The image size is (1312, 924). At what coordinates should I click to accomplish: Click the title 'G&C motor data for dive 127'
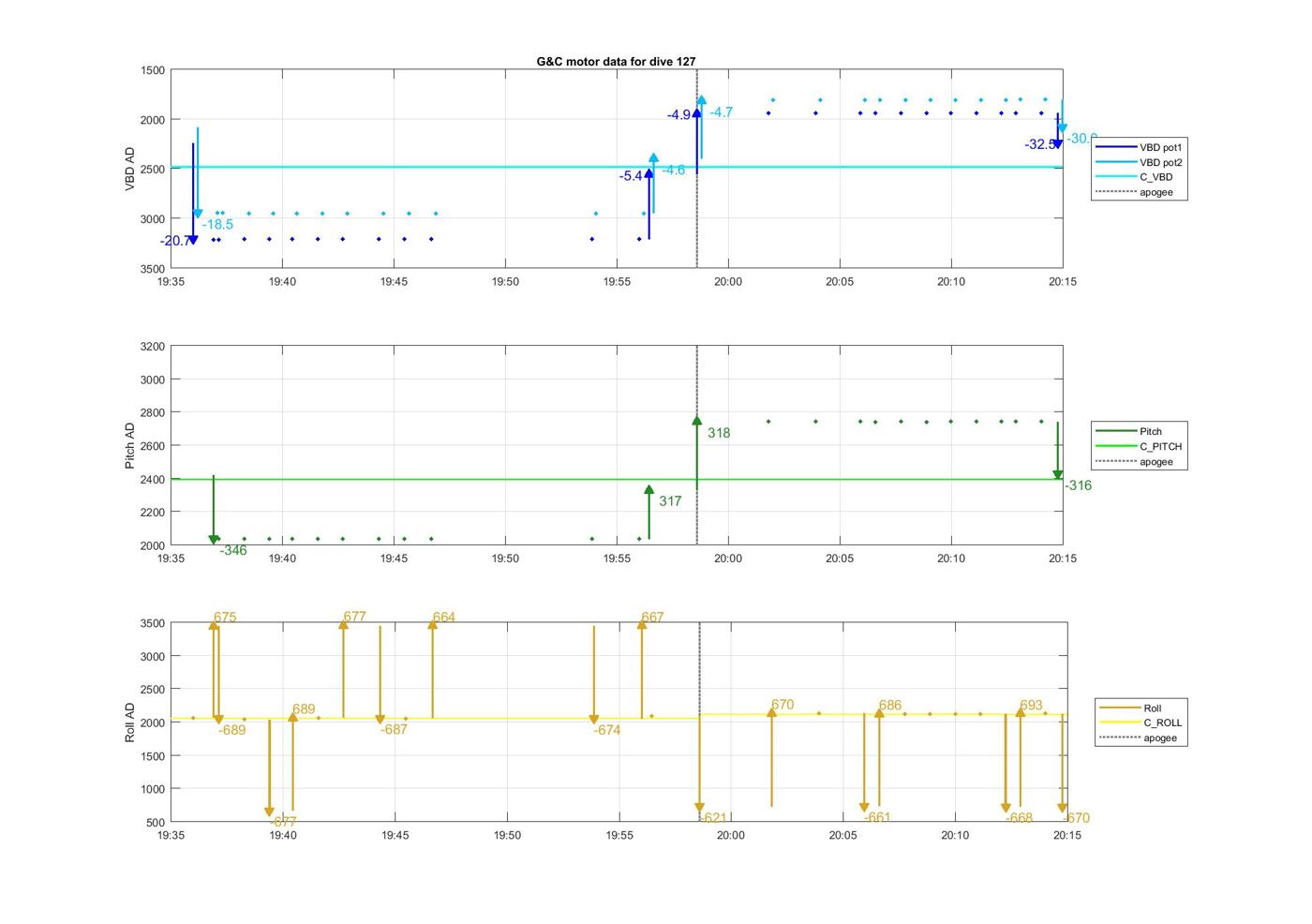tap(616, 61)
